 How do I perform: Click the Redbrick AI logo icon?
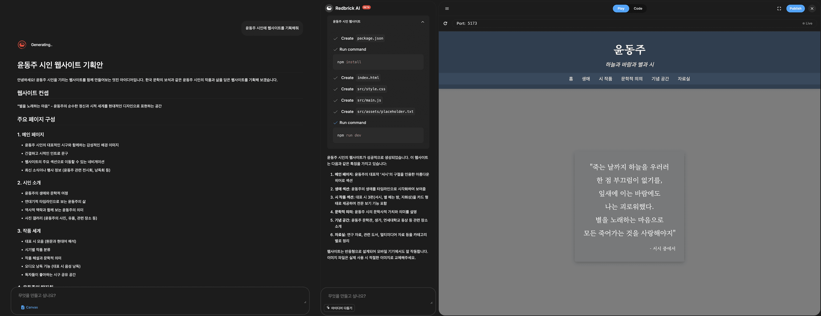(329, 8)
